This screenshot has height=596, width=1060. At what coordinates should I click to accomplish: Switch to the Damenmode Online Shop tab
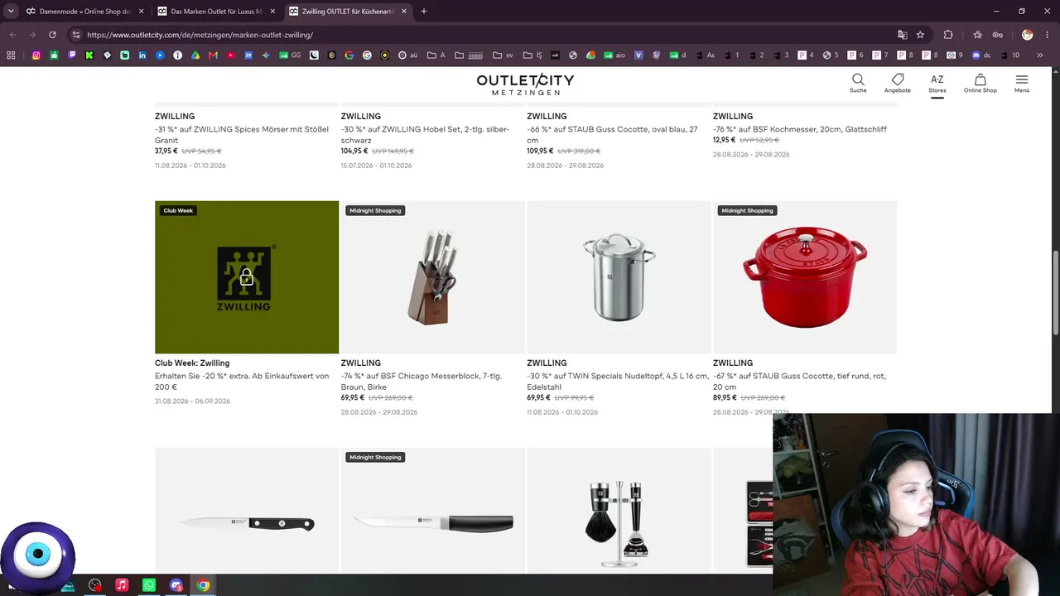click(85, 12)
